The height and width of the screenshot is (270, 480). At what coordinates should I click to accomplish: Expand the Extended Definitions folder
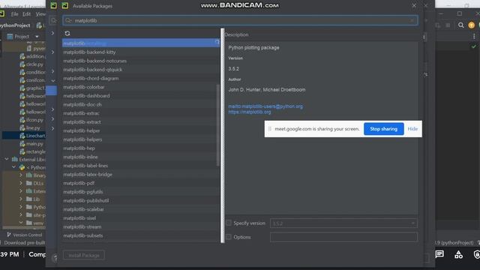click(21, 191)
